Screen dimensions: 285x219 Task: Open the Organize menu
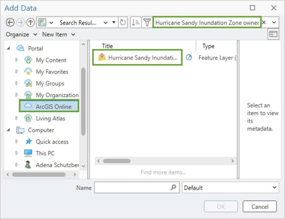21,34
